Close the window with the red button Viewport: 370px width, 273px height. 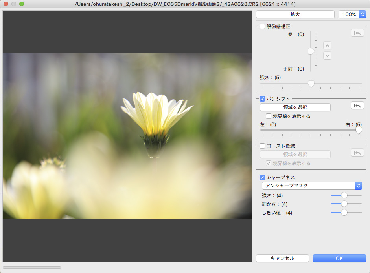[6, 4]
